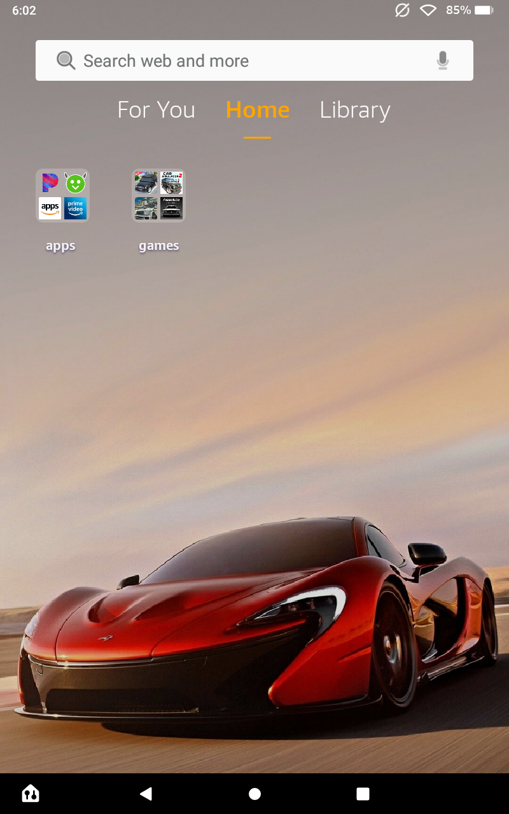Image resolution: width=509 pixels, height=814 pixels.
Task: Tap the voice search microphone icon
Action: click(x=443, y=60)
